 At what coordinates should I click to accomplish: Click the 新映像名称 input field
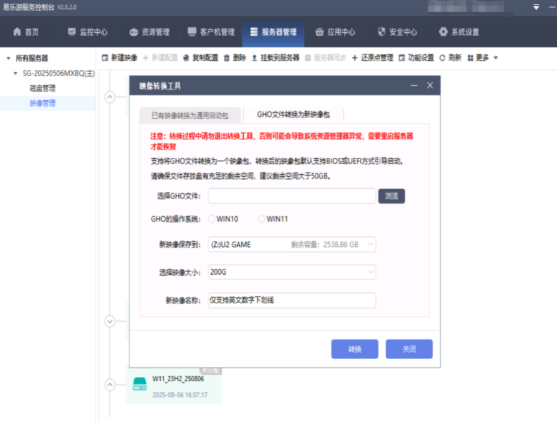pyautogui.click(x=292, y=300)
